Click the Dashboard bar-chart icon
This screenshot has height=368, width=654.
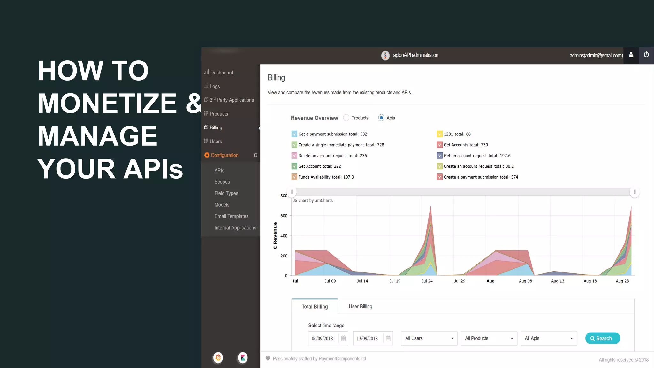[206, 72]
